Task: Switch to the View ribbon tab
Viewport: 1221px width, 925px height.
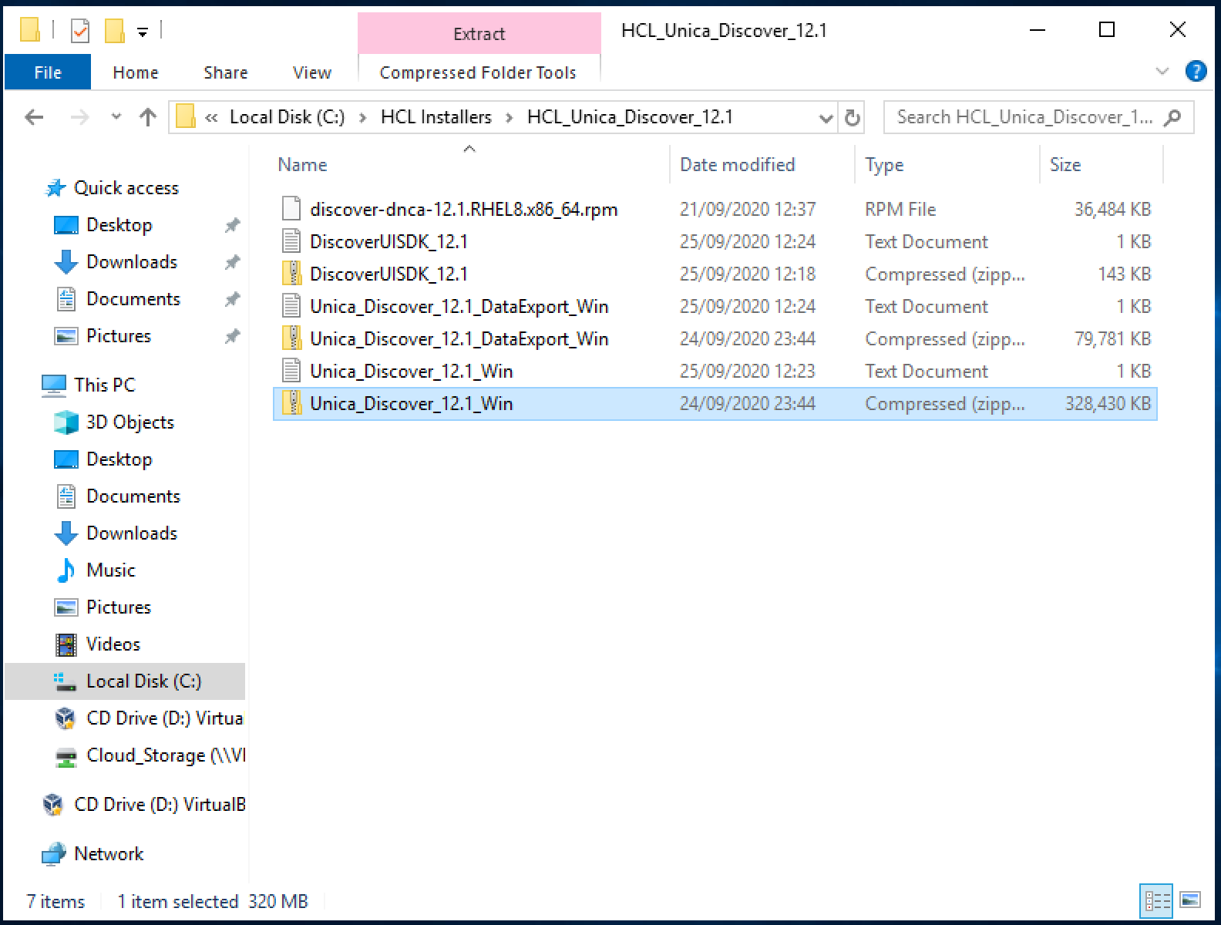Action: click(x=312, y=72)
